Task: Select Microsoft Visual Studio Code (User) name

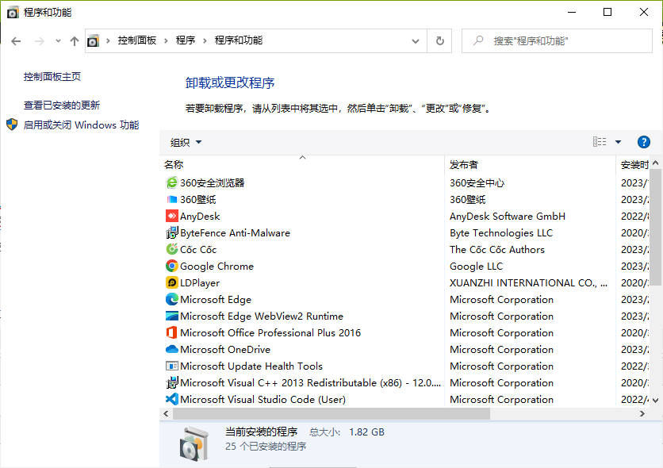Action: (263, 399)
